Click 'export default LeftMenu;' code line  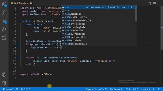tap(37, 74)
